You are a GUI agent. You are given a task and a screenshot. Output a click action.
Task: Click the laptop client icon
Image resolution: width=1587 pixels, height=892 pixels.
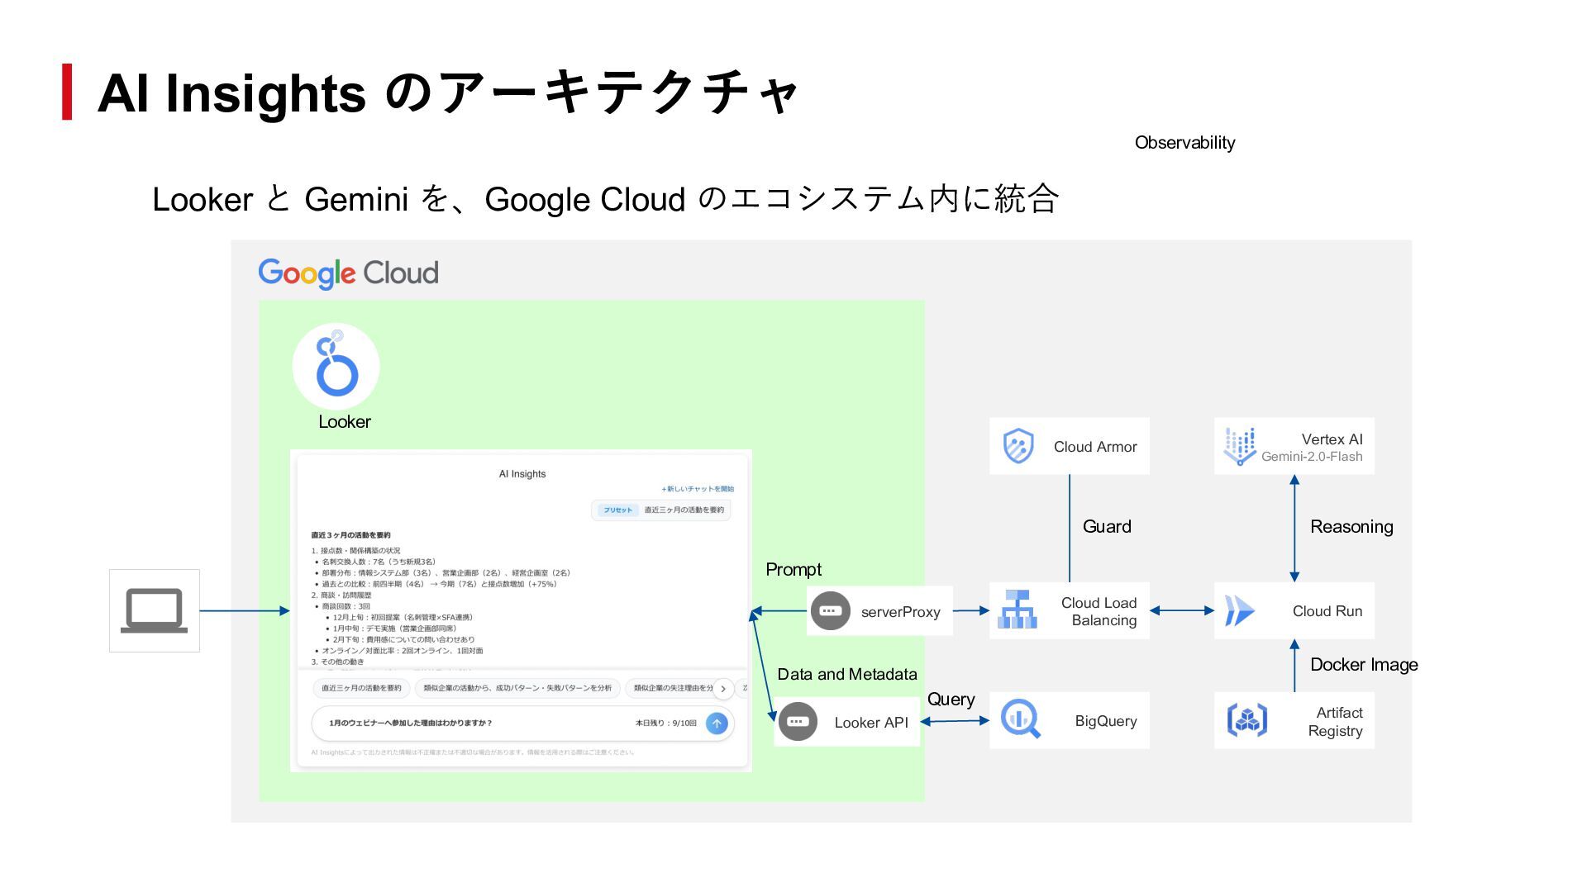(155, 611)
